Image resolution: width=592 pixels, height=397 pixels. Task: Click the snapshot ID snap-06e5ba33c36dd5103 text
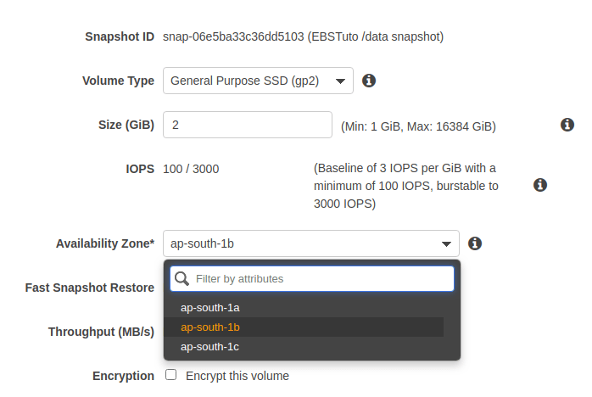pyautogui.click(x=233, y=36)
